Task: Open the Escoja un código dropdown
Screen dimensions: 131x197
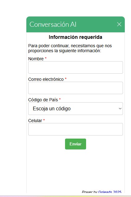Action: tap(76, 108)
